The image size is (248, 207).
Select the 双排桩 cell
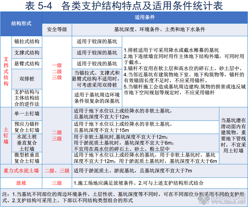[27, 79]
